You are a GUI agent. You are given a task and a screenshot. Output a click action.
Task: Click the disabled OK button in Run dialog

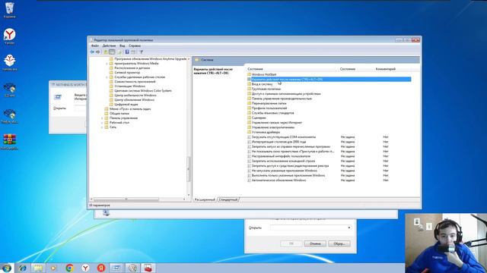(291, 244)
